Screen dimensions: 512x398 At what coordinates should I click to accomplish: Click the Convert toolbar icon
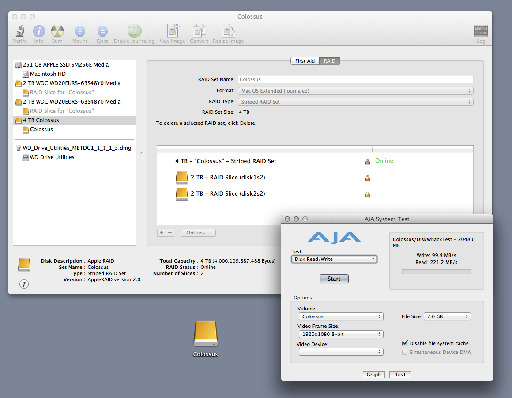click(x=199, y=31)
